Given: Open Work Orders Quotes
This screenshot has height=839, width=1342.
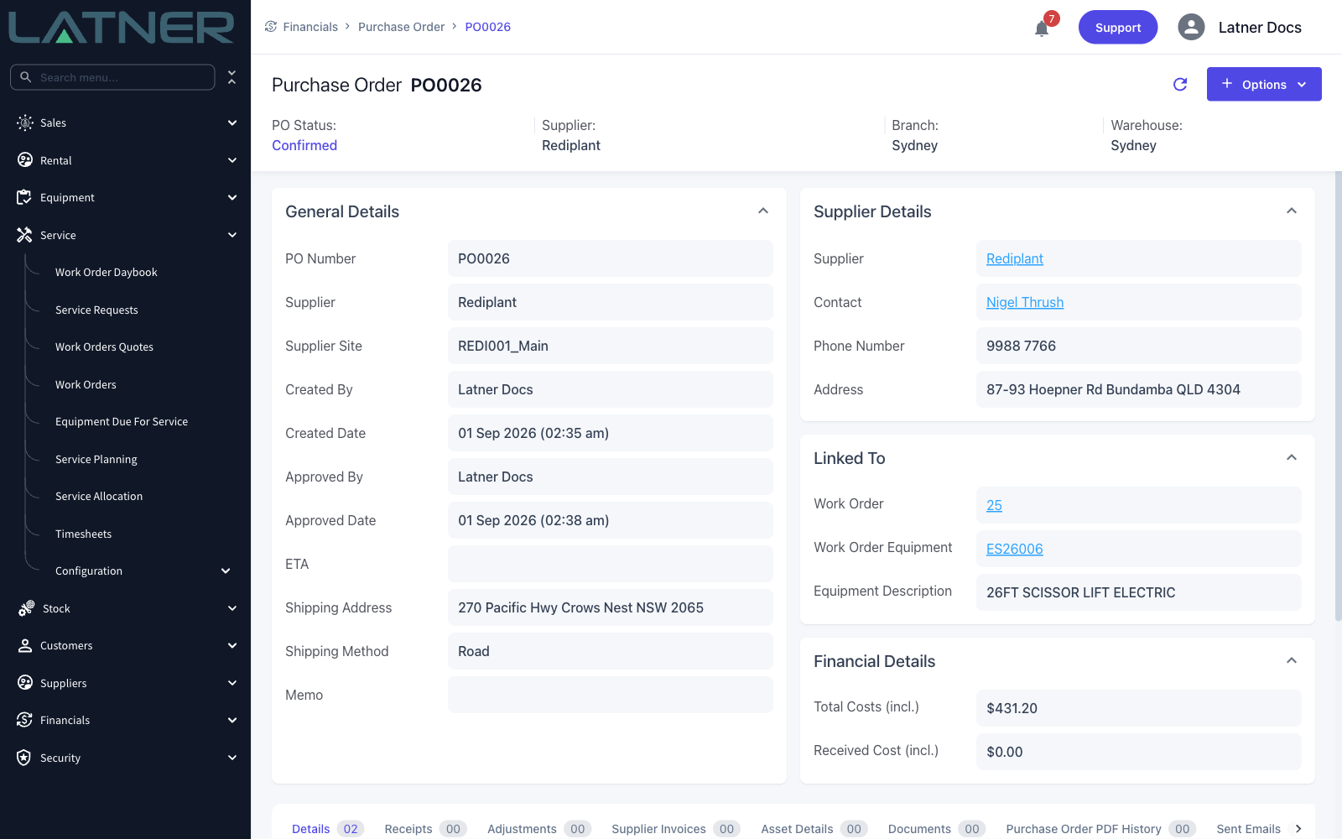Looking at the screenshot, I should [x=104, y=347].
